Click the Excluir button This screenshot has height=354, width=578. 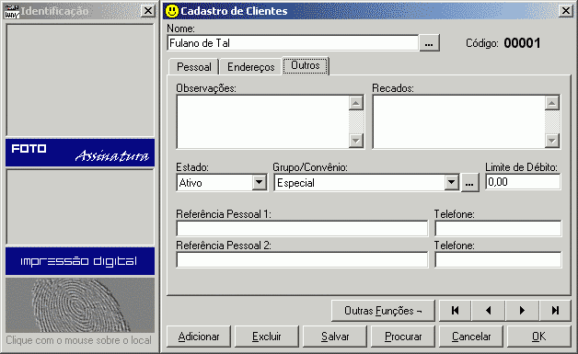point(267,337)
